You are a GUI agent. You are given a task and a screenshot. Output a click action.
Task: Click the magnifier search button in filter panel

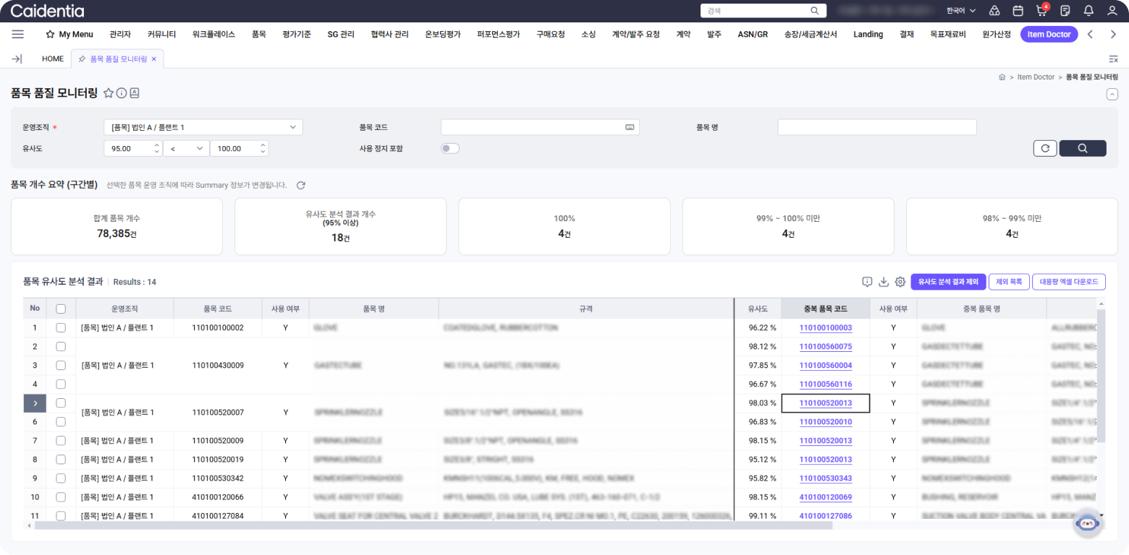pos(1082,148)
